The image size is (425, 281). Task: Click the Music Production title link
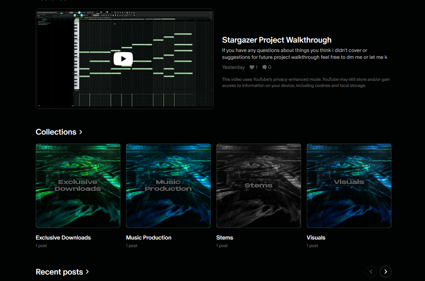149,238
